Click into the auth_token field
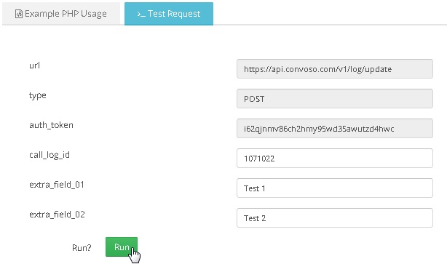This screenshot has height=264, width=447. pos(335,129)
